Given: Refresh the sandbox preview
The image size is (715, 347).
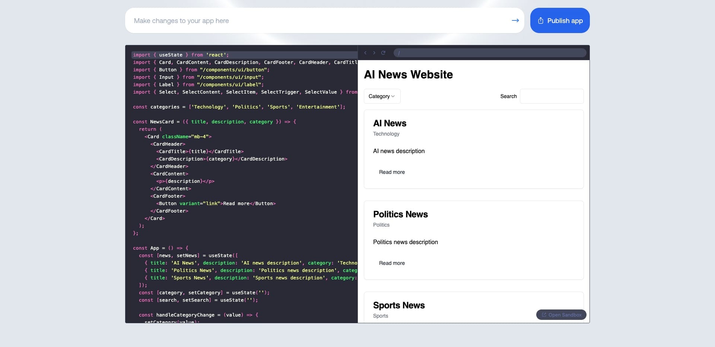Looking at the screenshot, I should 383,53.
